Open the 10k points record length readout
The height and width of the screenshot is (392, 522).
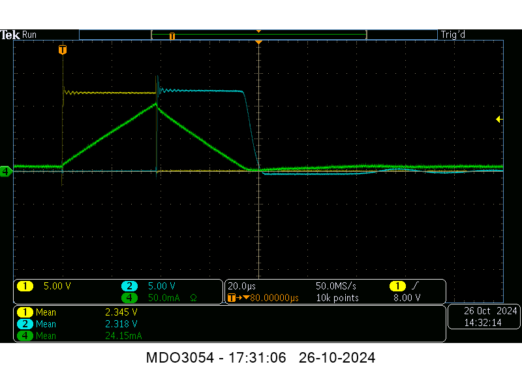tap(337, 298)
